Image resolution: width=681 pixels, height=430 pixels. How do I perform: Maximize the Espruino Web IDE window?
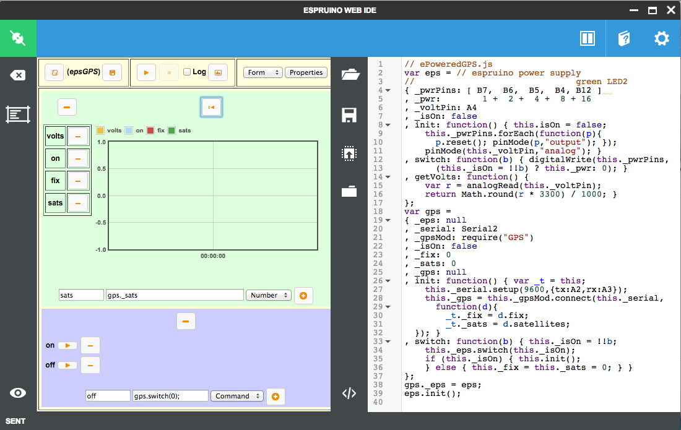click(653, 11)
